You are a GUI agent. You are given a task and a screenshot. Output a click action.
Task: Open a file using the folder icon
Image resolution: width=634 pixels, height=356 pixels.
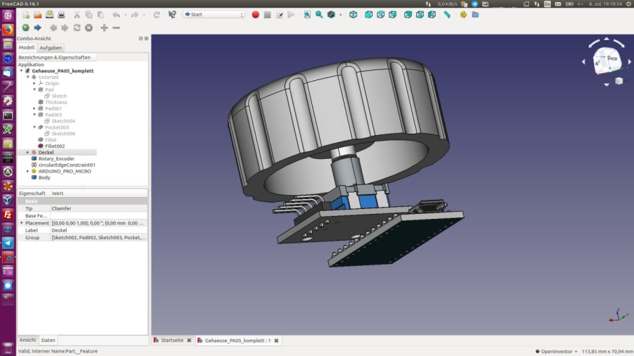pyautogui.click(x=37, y=15)
